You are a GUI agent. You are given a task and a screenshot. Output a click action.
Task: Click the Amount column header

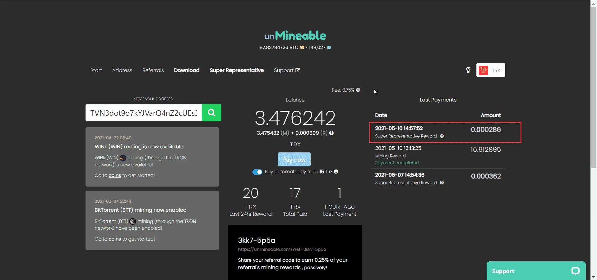point(491,115)
